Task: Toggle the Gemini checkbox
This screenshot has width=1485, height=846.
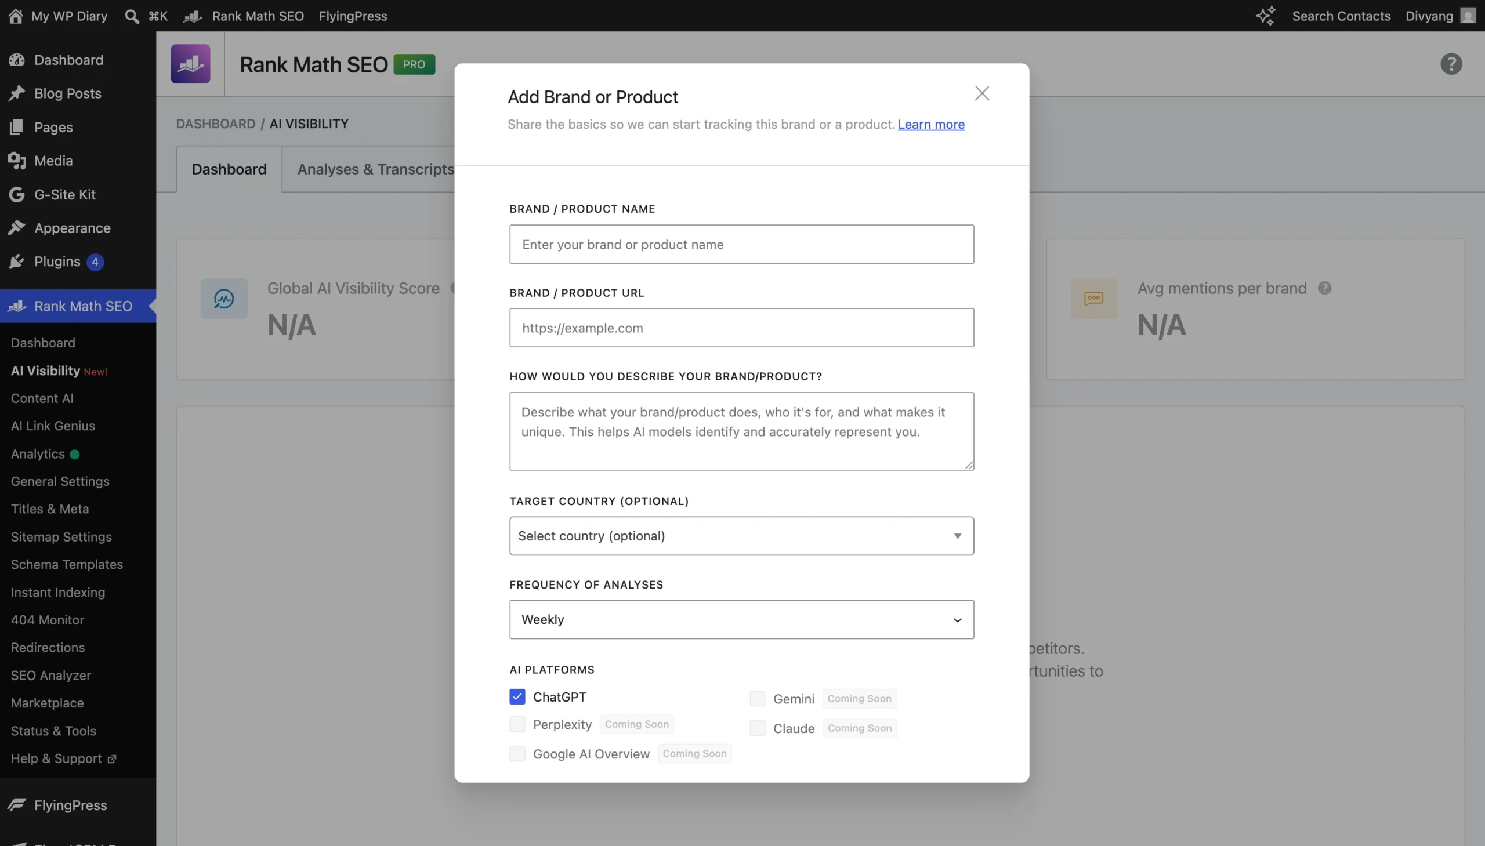Action: tap(758, 698)
